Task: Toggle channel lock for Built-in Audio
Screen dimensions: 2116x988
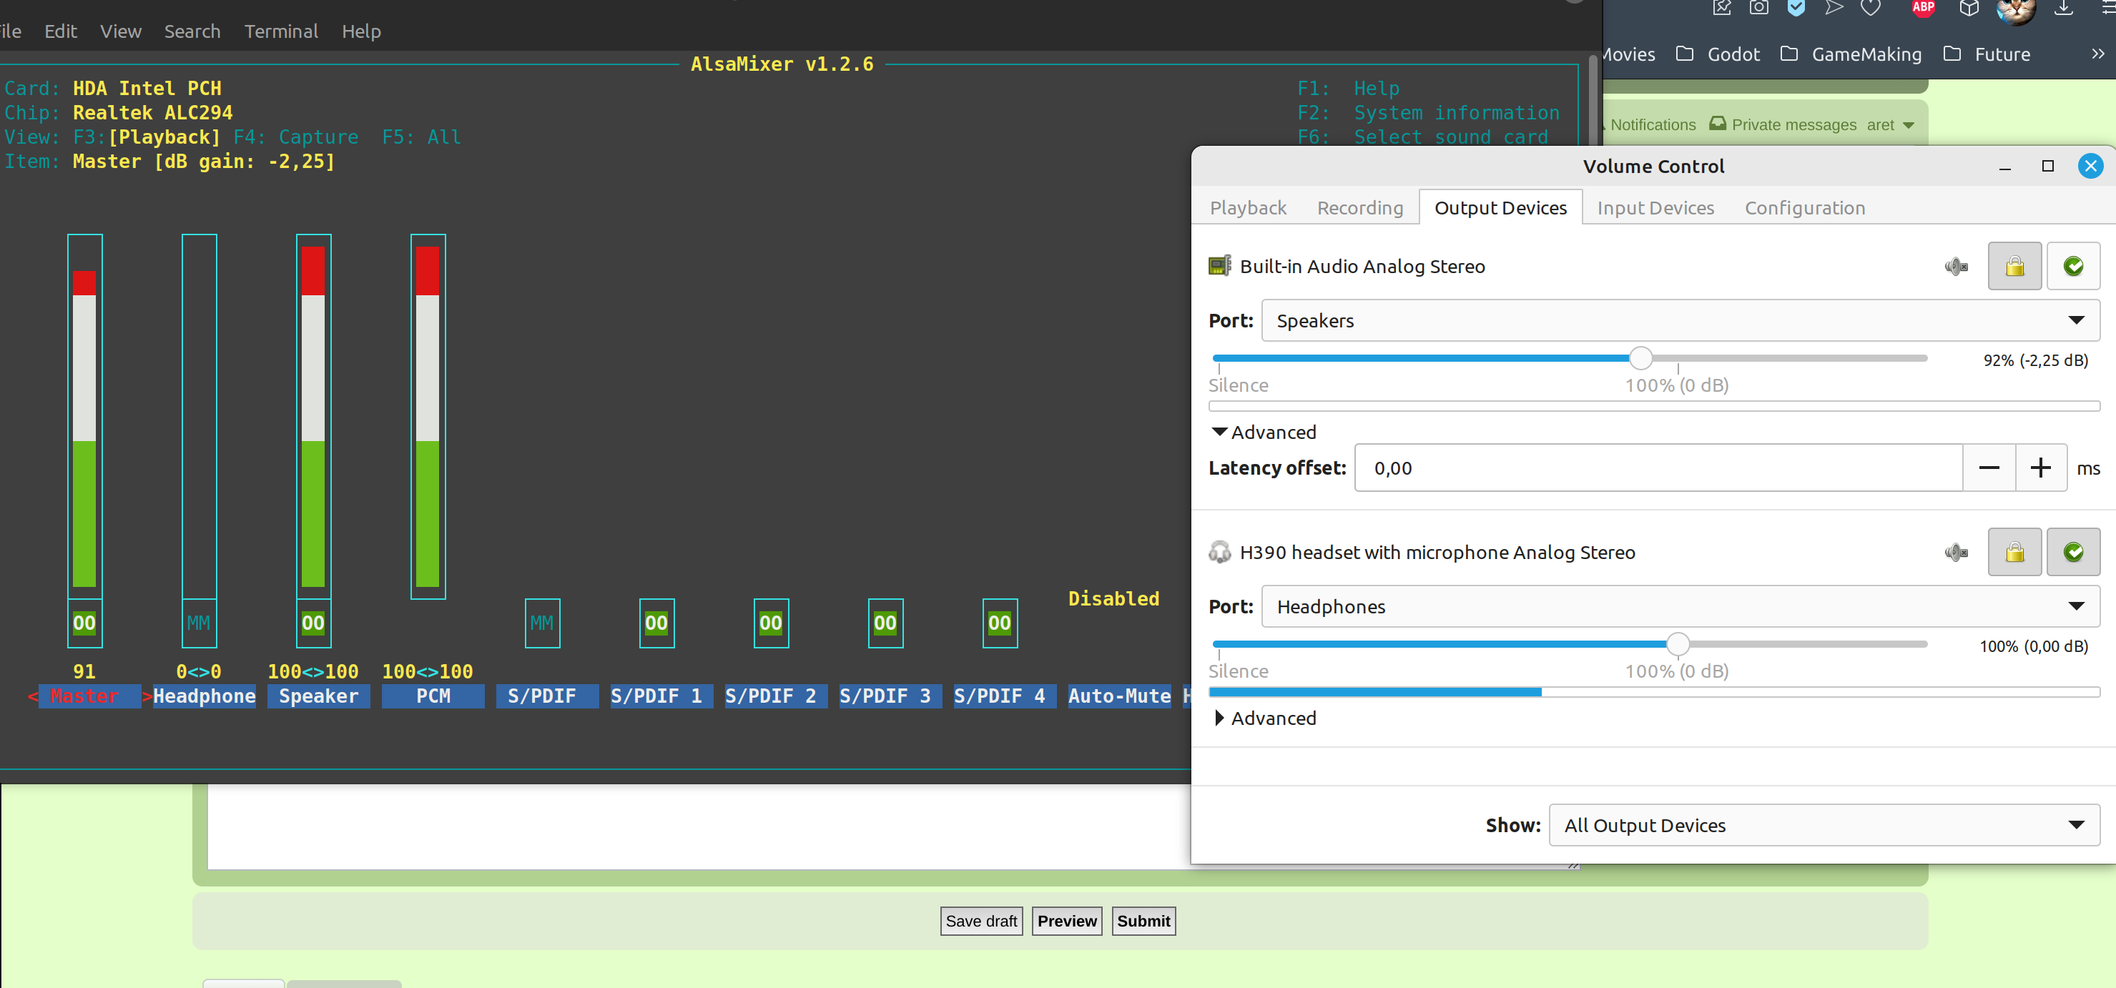Action: [x=2014, y=266]
